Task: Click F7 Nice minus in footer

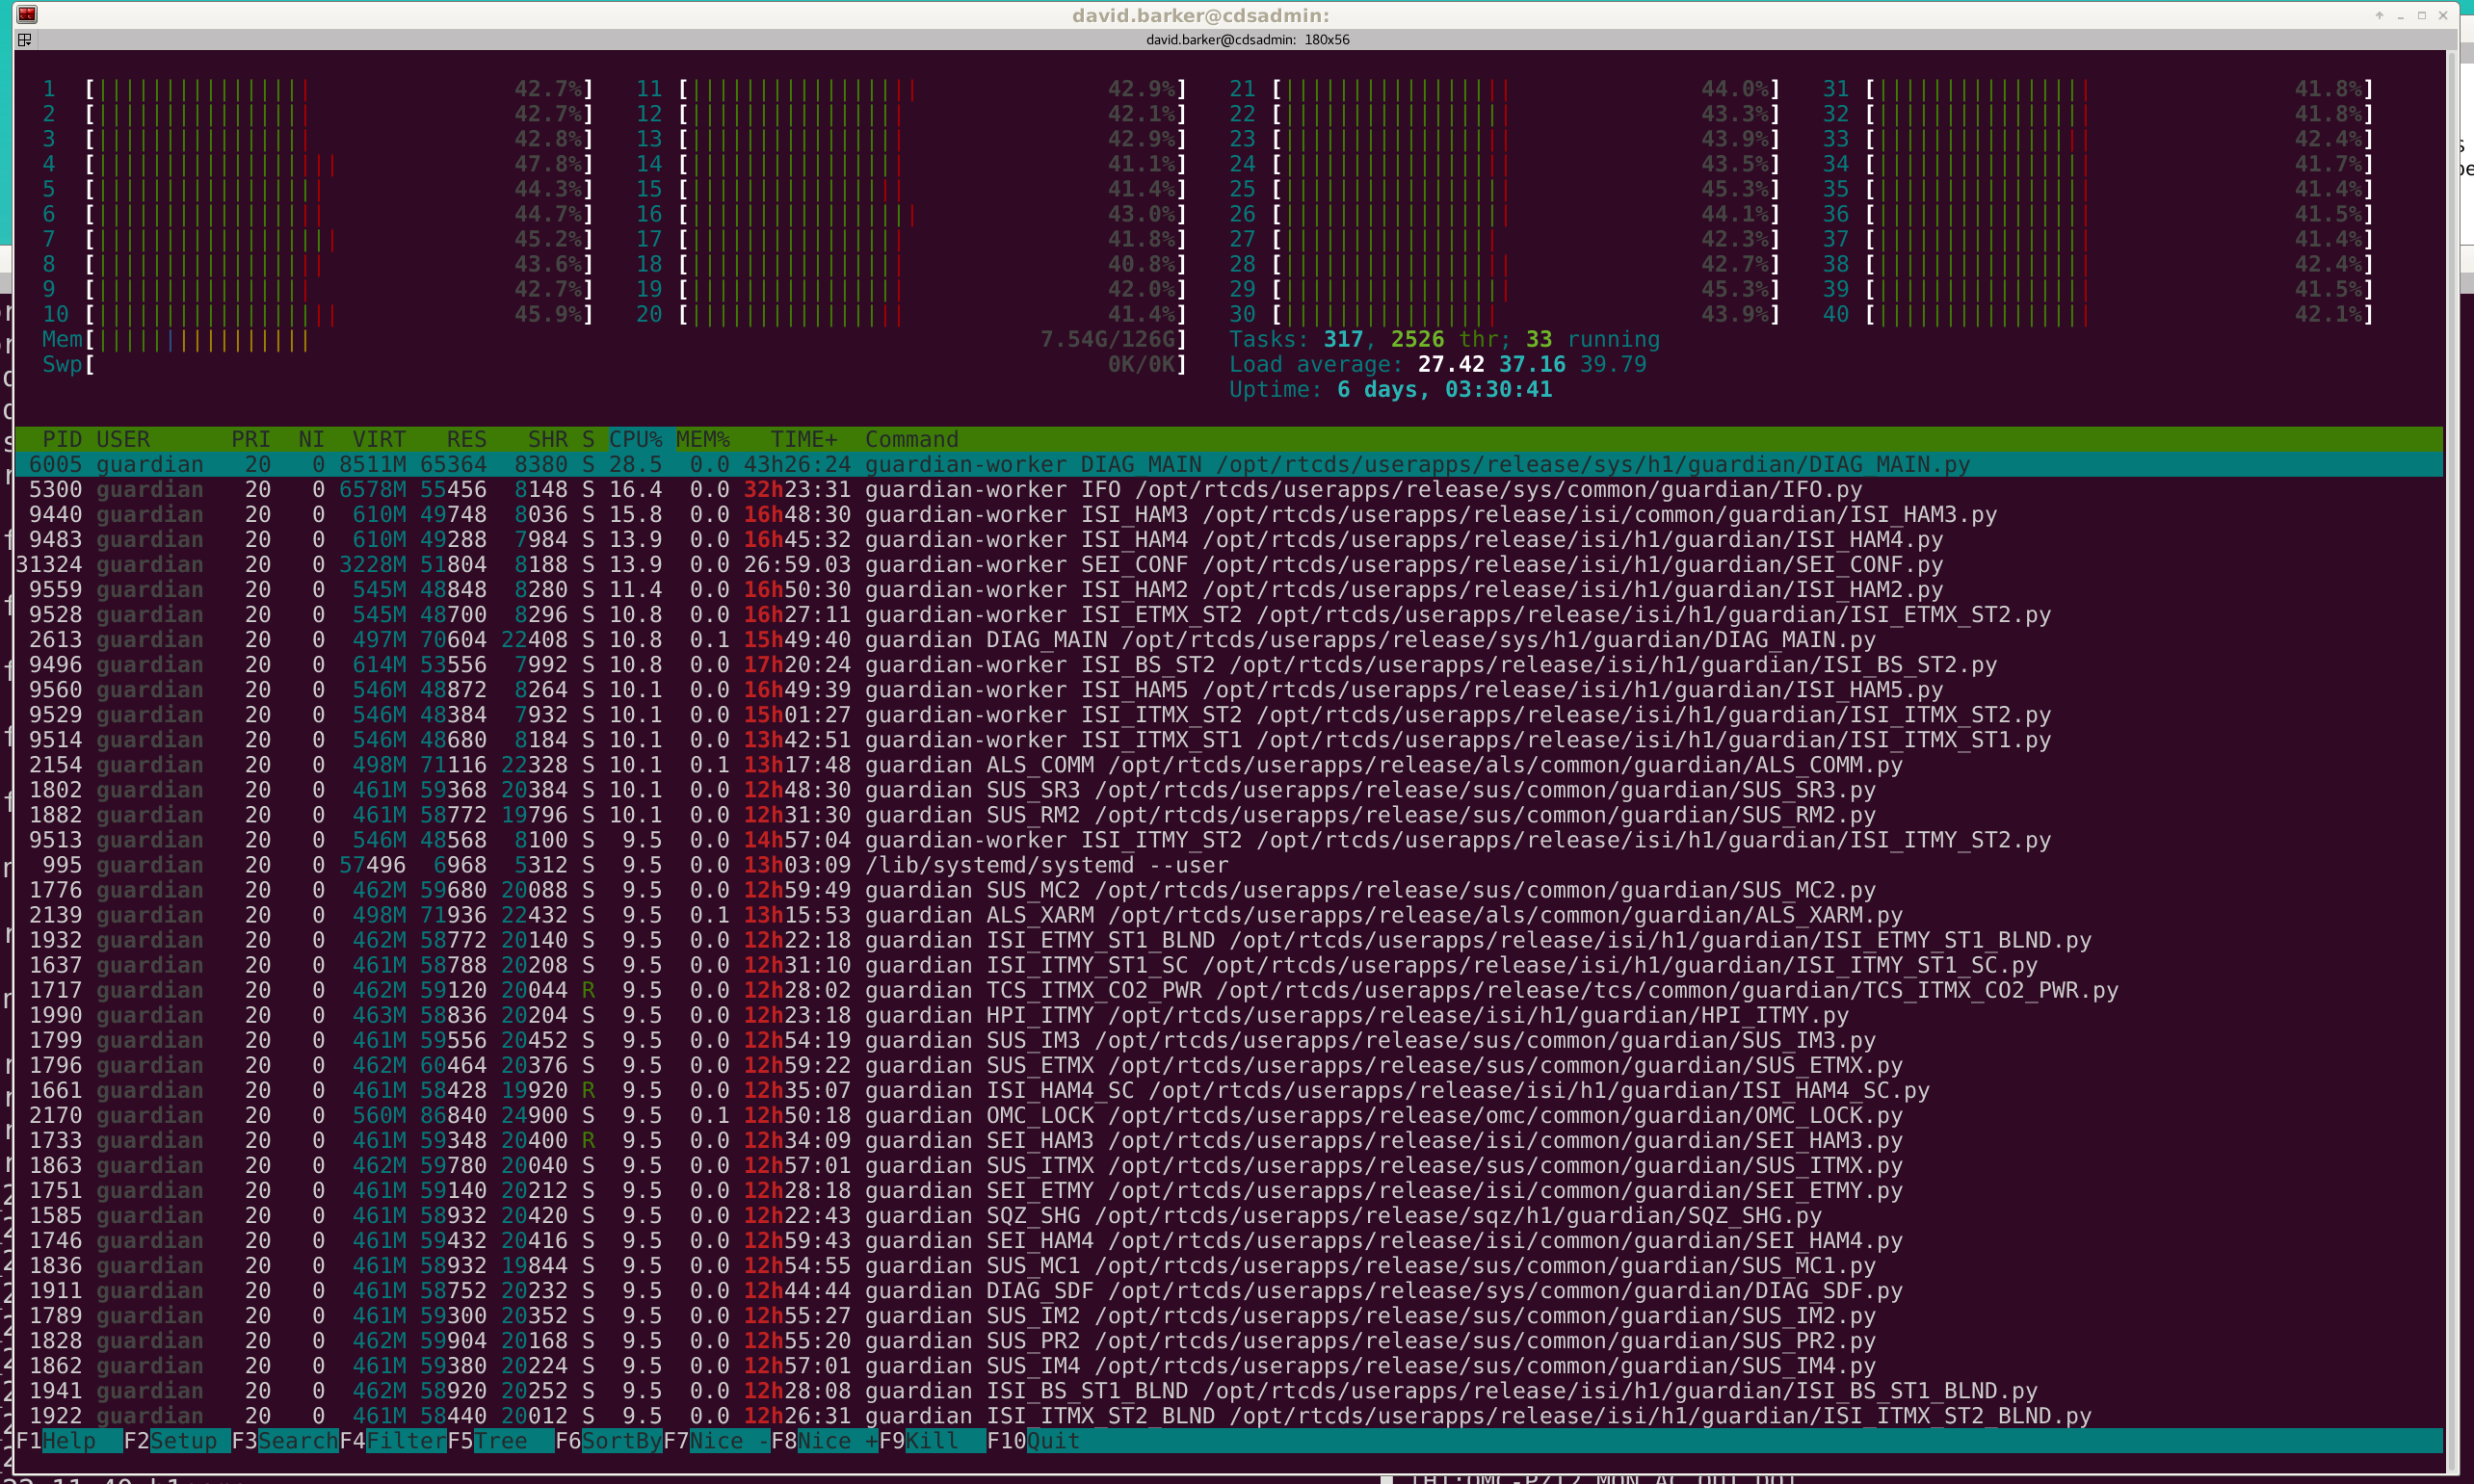Action: 718,1441
